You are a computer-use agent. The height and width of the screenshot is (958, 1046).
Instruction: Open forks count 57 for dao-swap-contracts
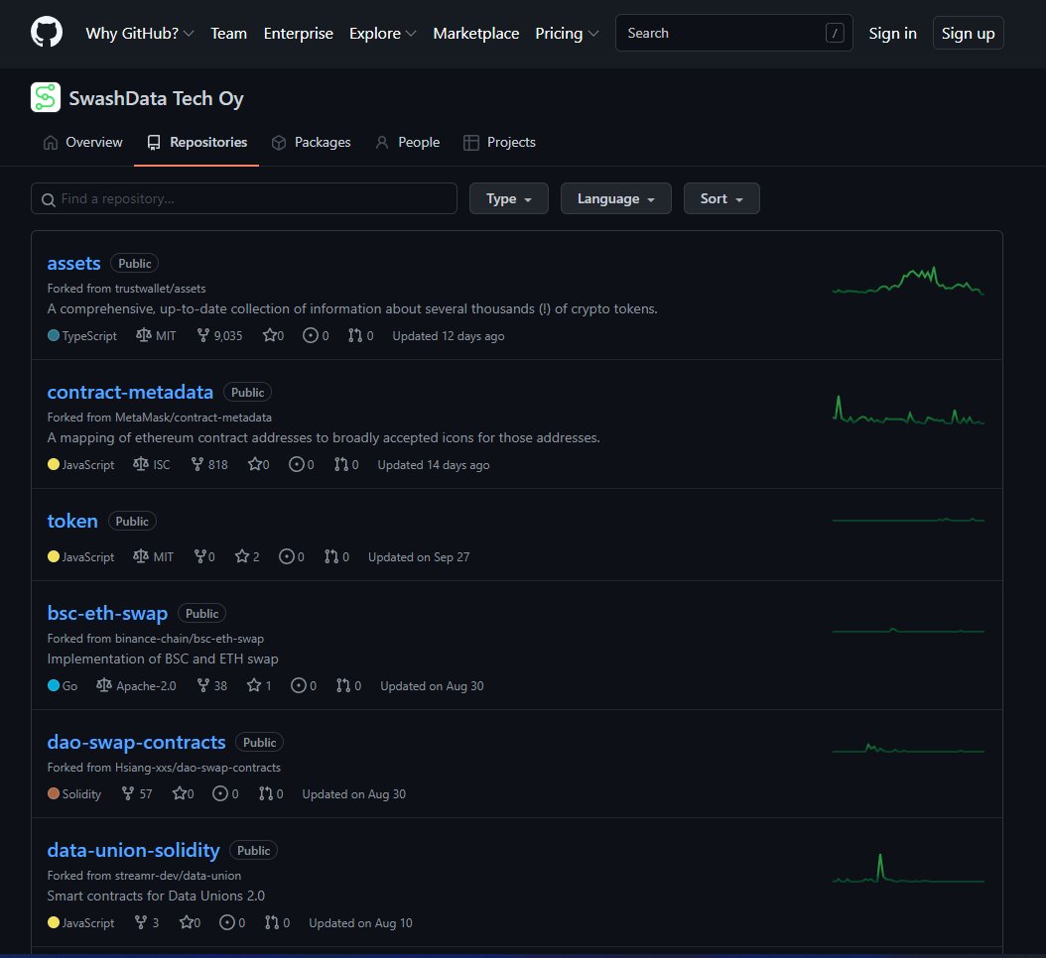tap(137, 793)
